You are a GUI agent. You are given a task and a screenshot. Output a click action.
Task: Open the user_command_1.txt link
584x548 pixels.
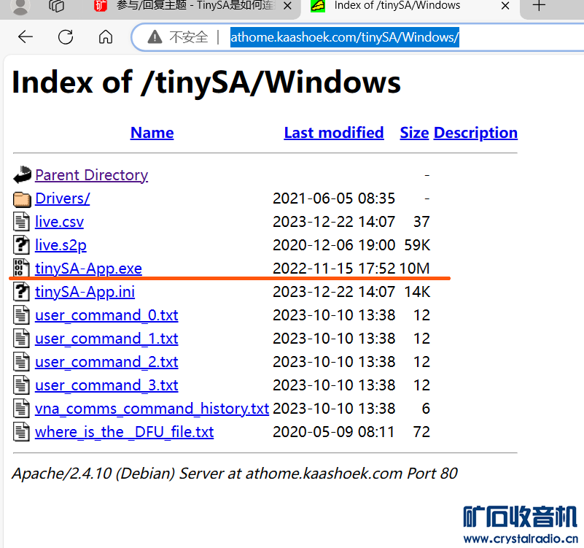click(x=106, y=339)
